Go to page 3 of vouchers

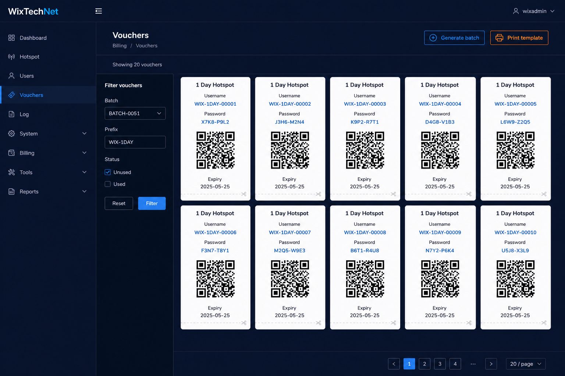click(440, 364)
